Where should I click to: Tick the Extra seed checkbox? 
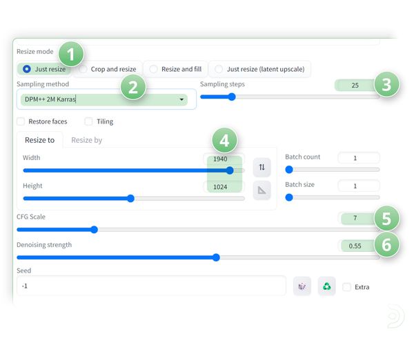(x=347, y=286)
